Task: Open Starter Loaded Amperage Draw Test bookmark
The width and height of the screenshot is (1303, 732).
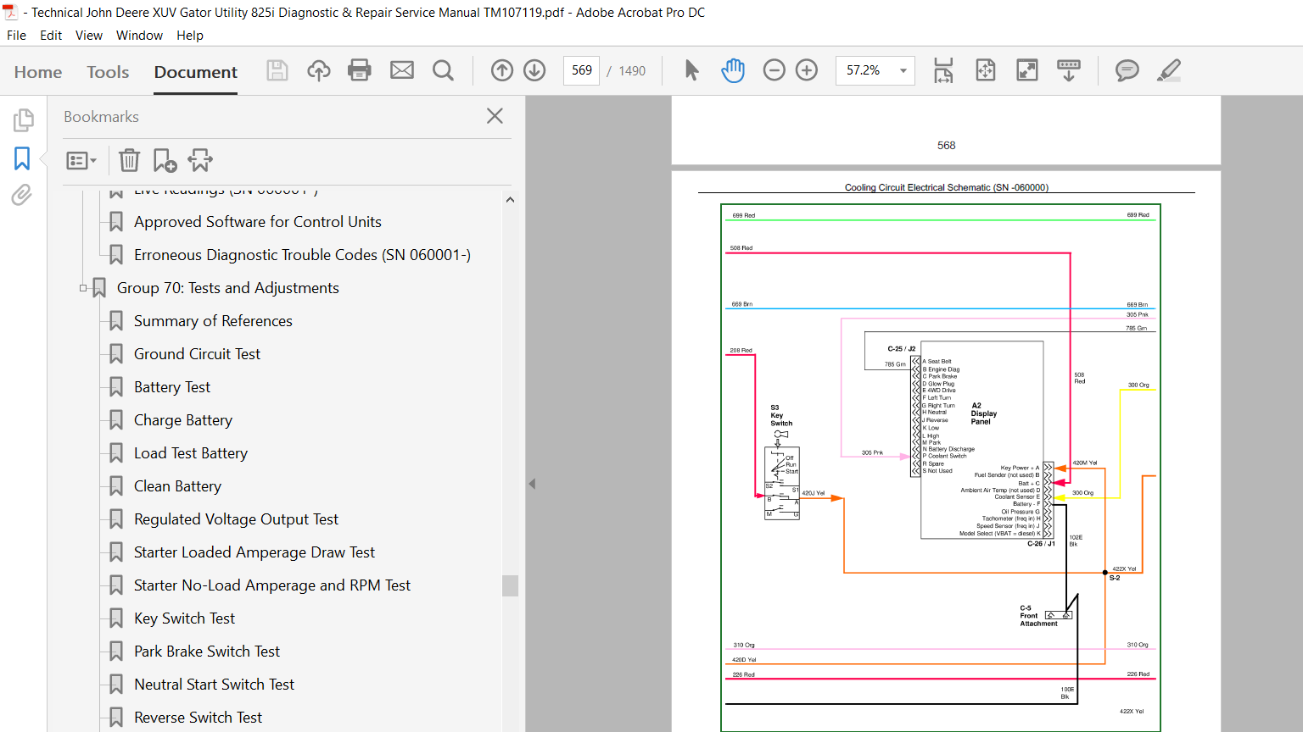Action: click(x=254, y=552)
